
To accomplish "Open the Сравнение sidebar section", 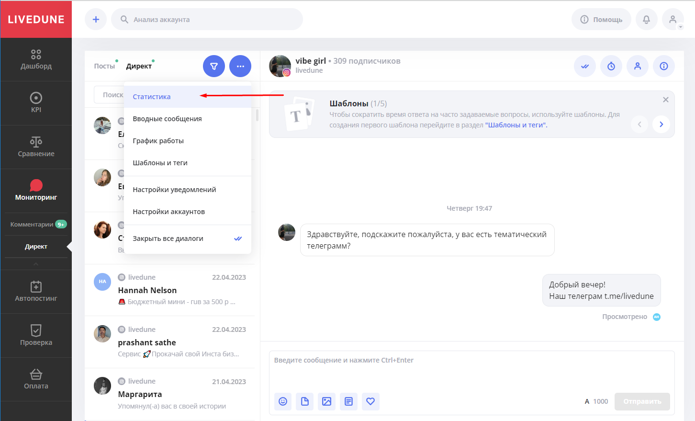I will [x=36, y=147].
